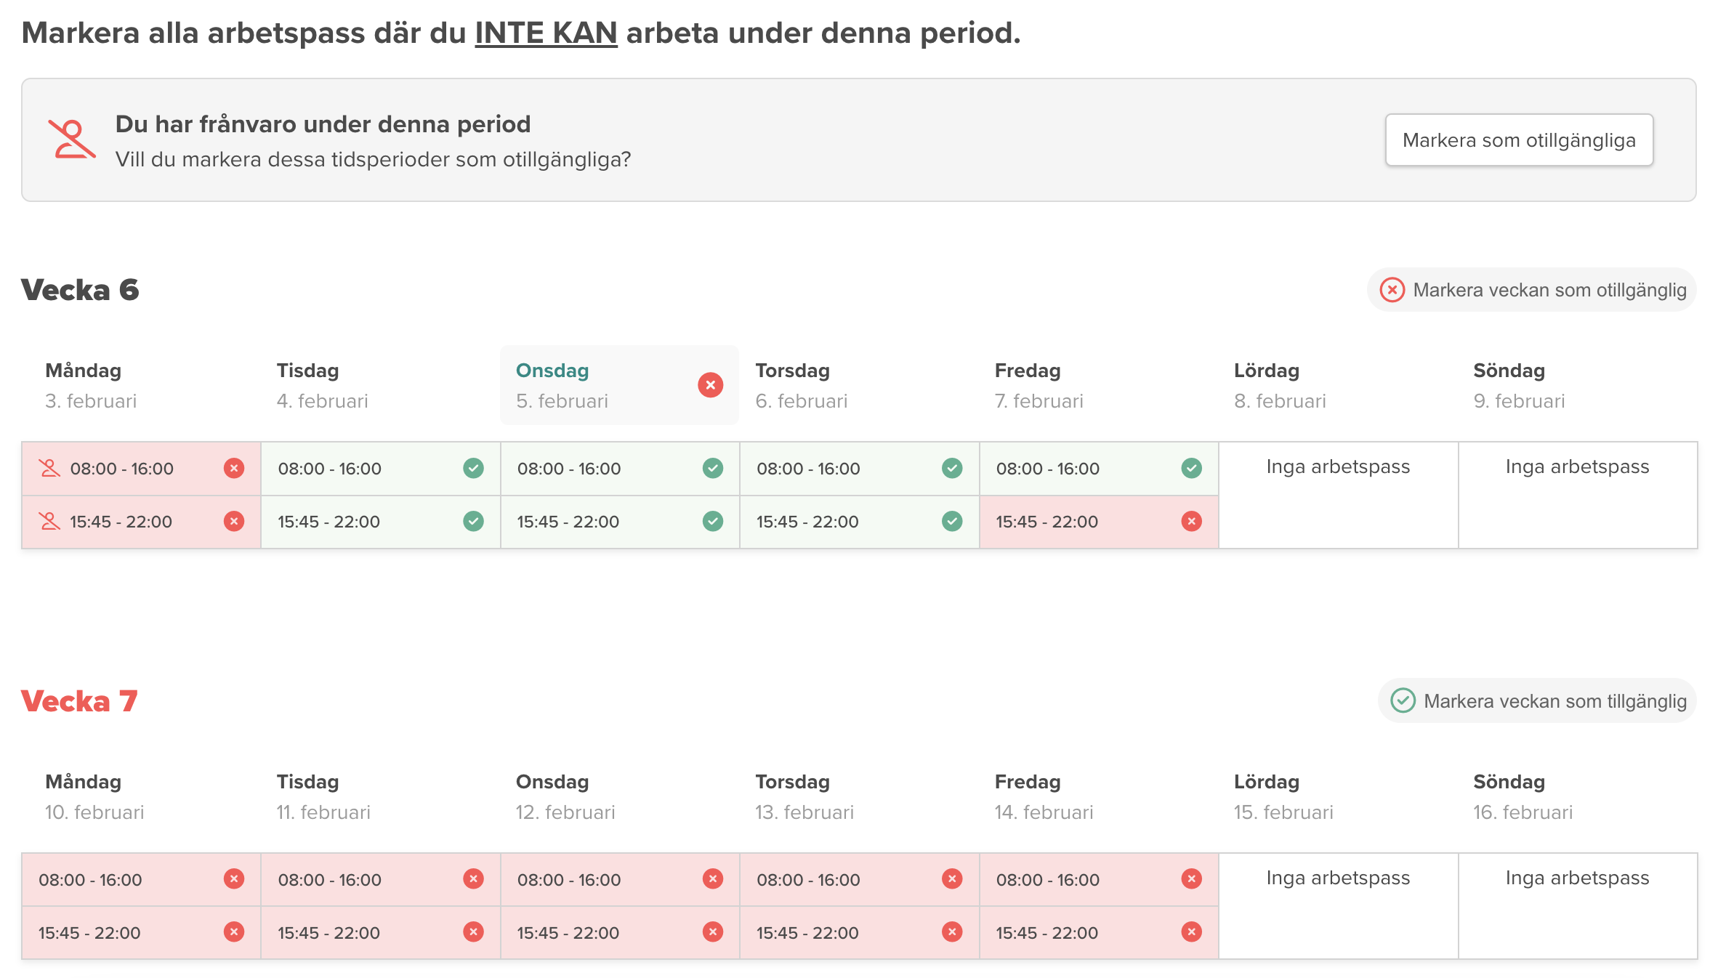The width and height of the screenshot is (1718, 978).
Task: Toggle Onsdag 12. februari 08:00 - 16:00 shift
Action: [x=619, y=880]
